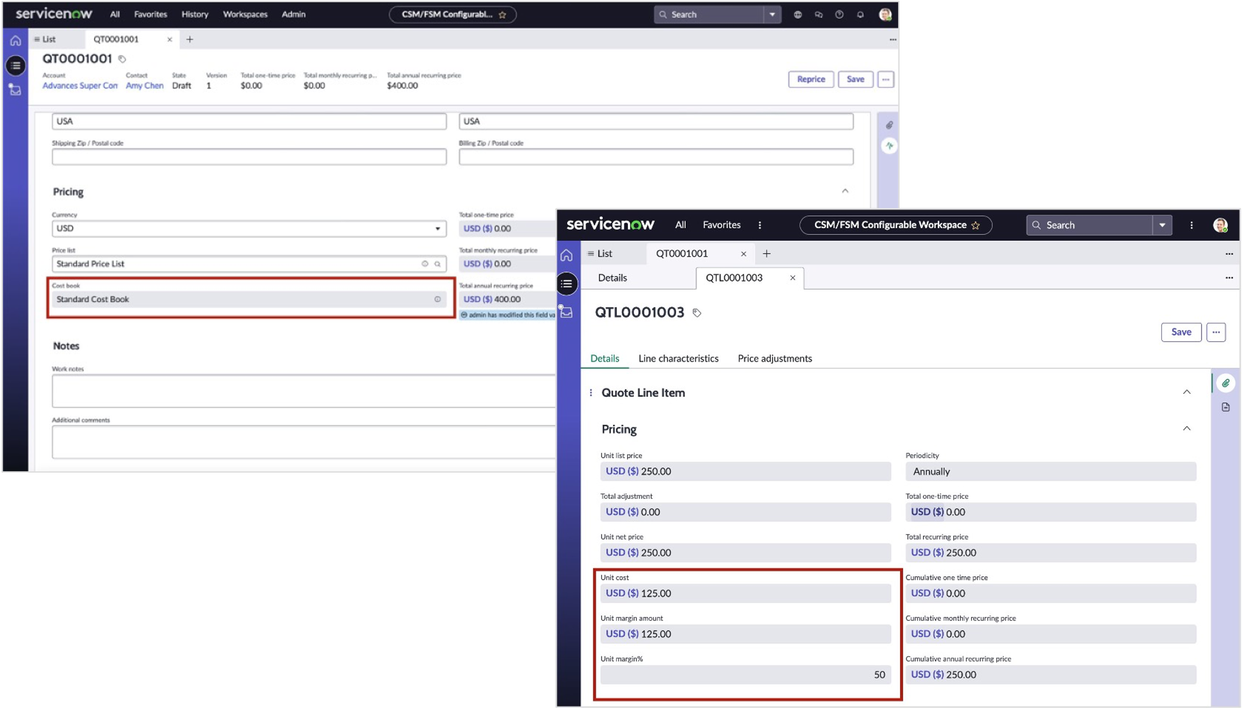Open the Favorites menu in the back window
Screen dimensions: 1243x708
[151, 15]
